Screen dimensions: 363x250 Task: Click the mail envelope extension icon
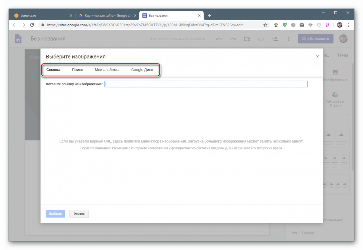tap(302, 25)
